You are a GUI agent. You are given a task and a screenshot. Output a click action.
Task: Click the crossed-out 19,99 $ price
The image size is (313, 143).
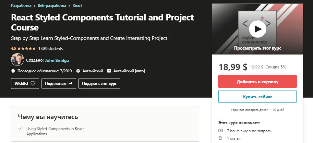[x=256, y=67]
